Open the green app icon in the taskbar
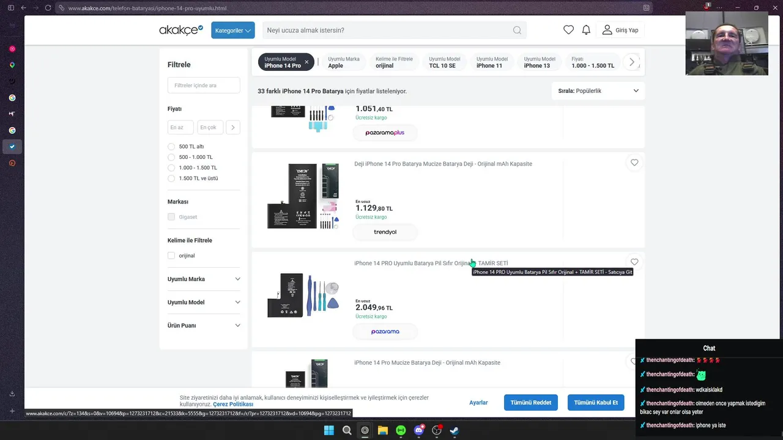This screenshot has width=783, height=440. click(x=401, y=430)
